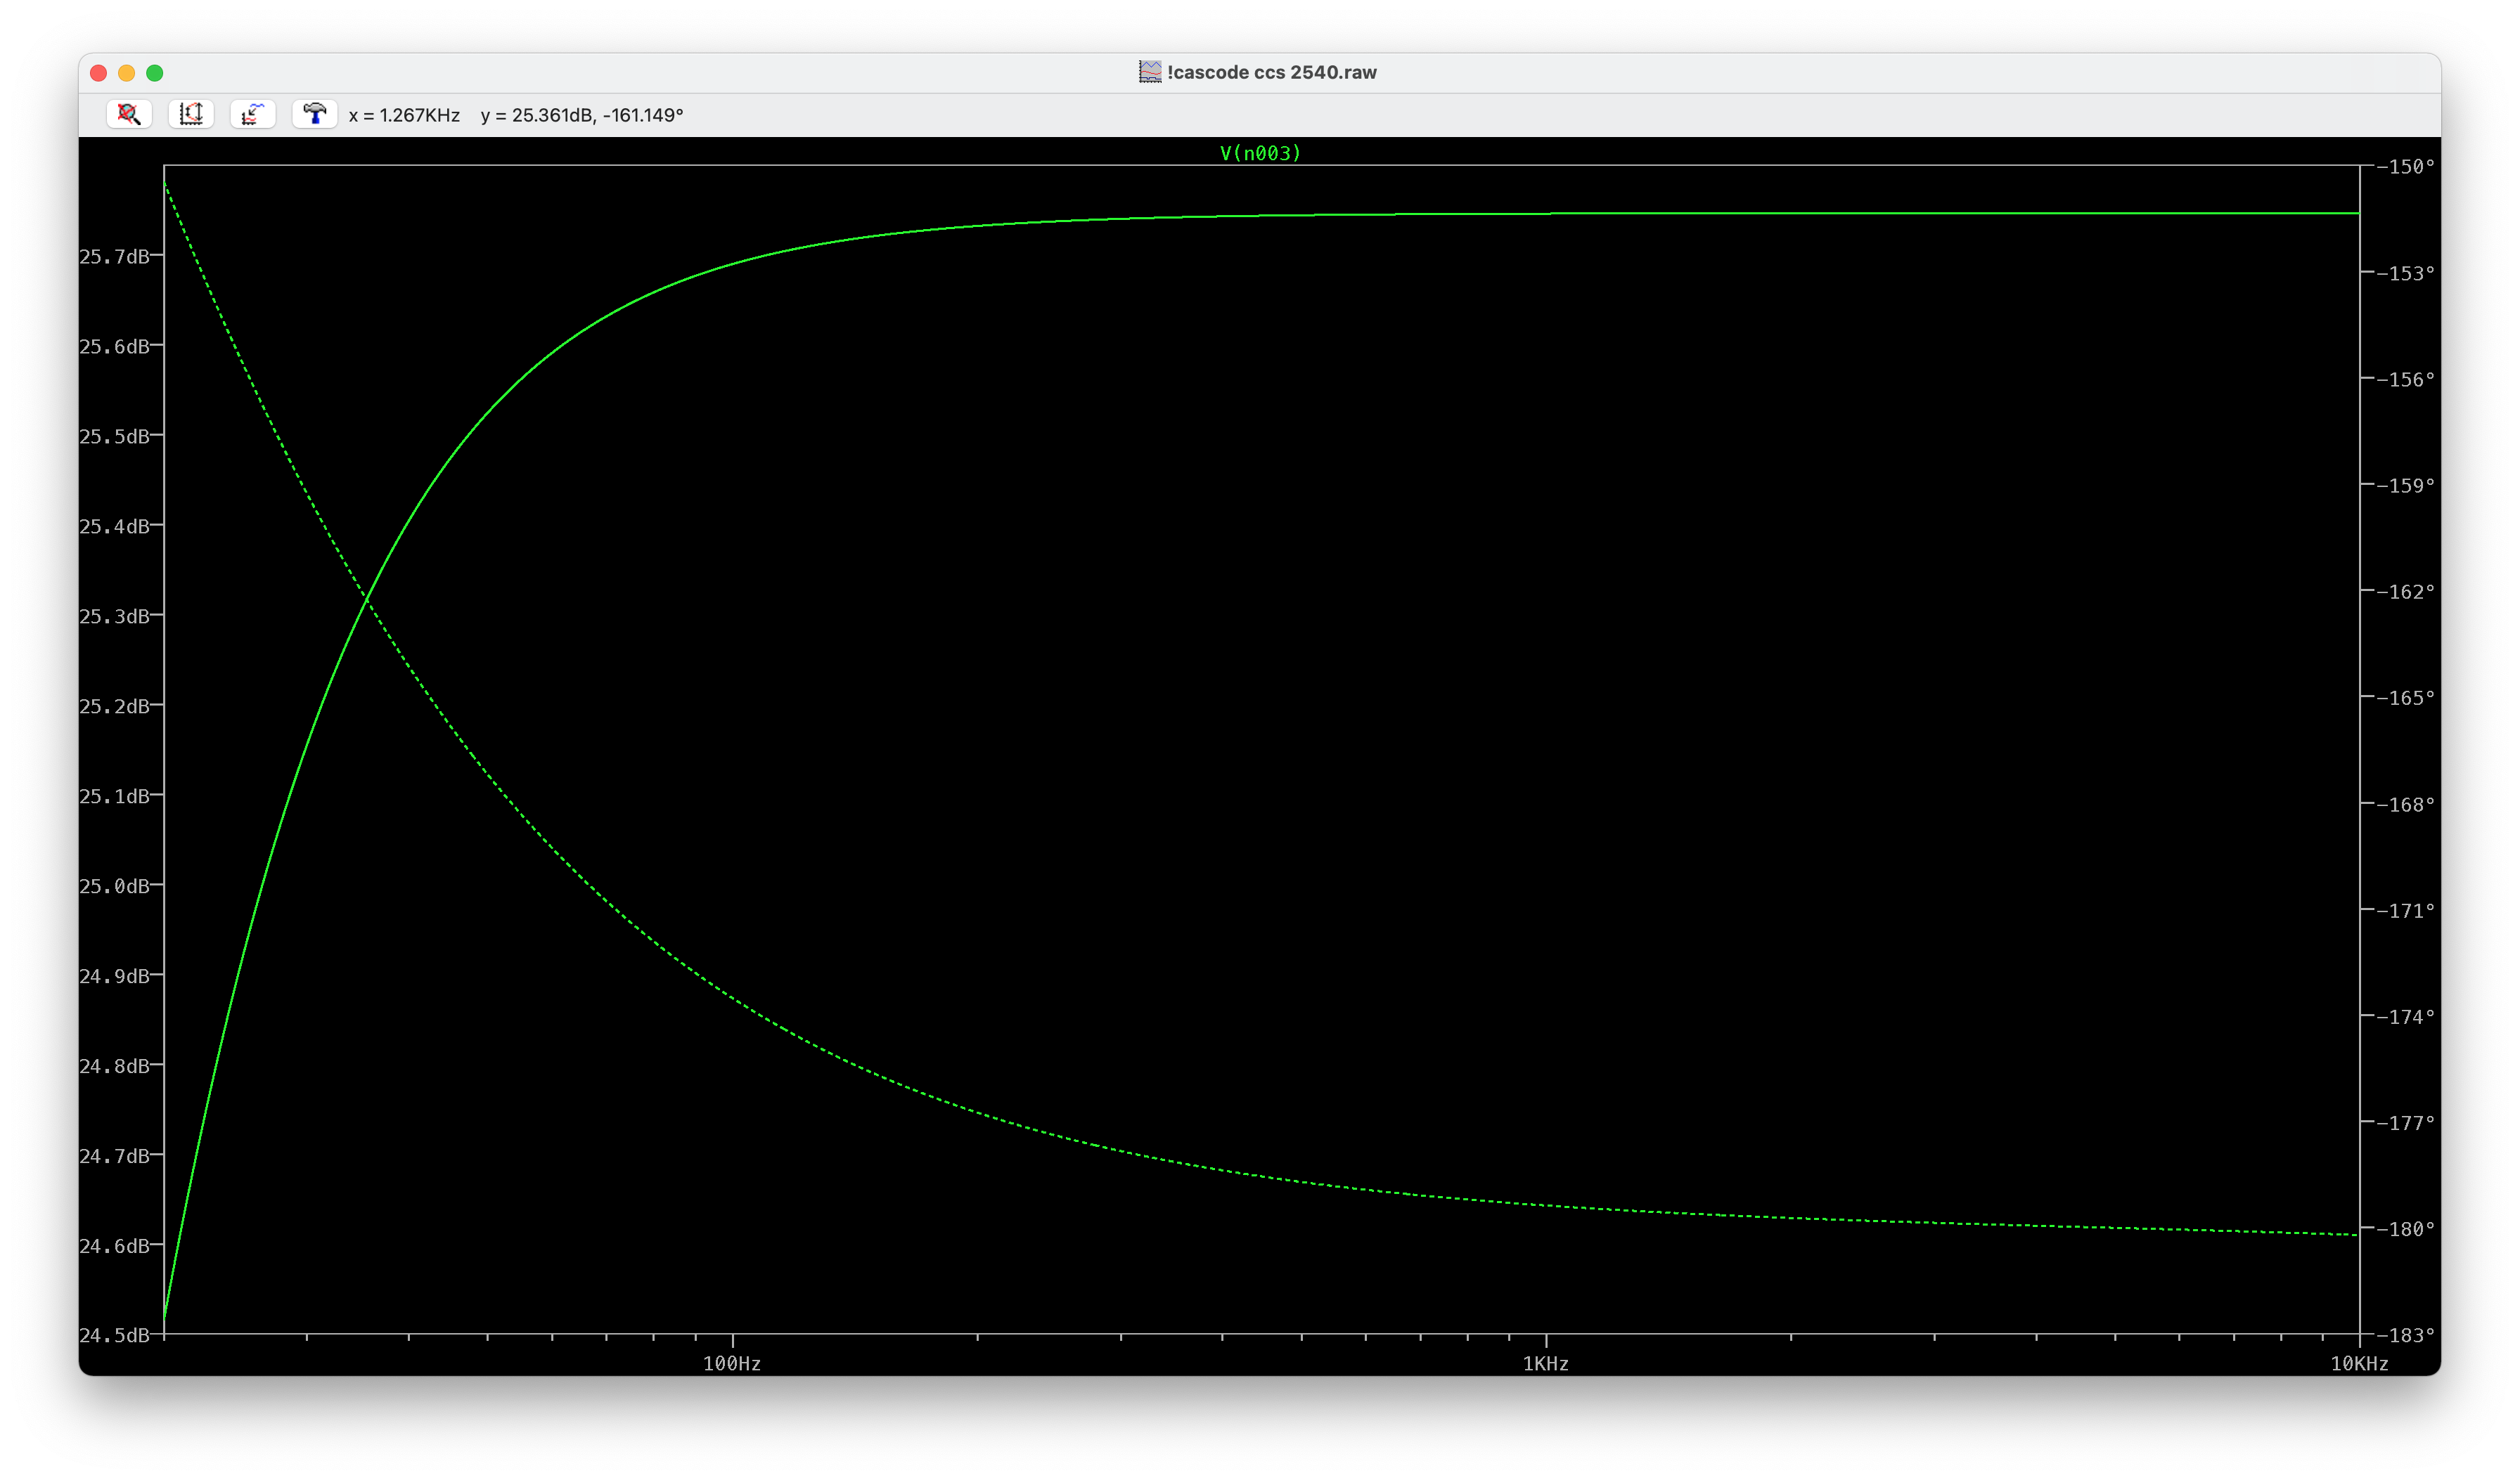Minimize window with yellow button
This screenshot has width=2520, height=1480.
pos(127,73)
